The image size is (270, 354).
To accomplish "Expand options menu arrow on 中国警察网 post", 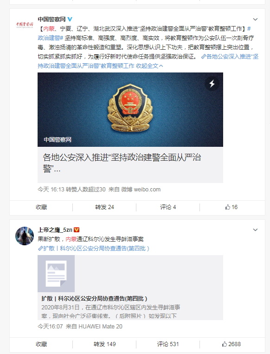I will [255, 20].
